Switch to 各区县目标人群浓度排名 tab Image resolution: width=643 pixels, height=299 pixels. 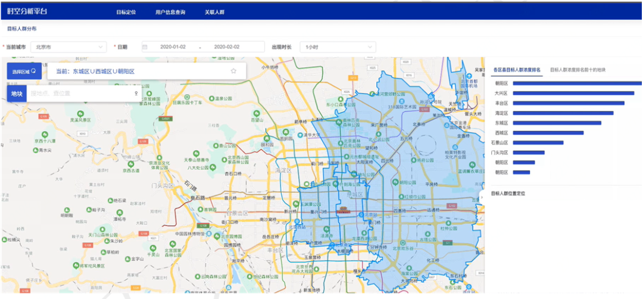tap(517, 70)
